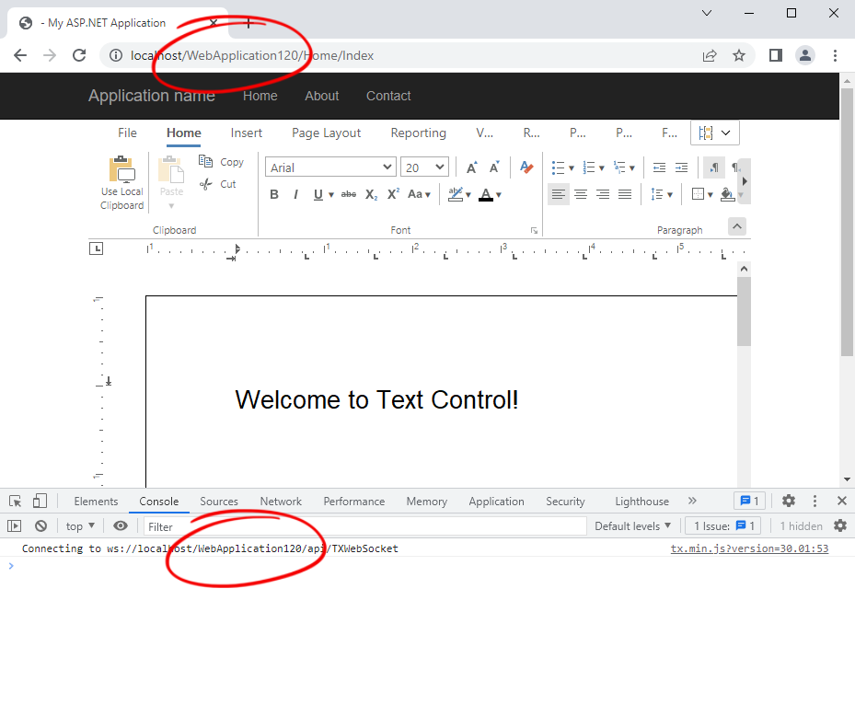Screen dimensions: 855x727
Task: Decrease paragraph indent
Action: point(659,168)
